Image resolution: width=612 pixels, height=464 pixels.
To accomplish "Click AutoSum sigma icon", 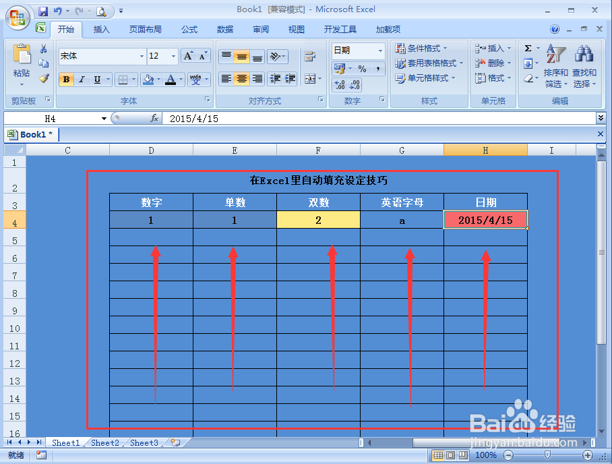I will pos(528,49).
